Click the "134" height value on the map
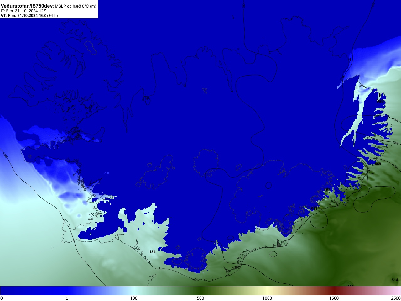 tap(152, 252)
